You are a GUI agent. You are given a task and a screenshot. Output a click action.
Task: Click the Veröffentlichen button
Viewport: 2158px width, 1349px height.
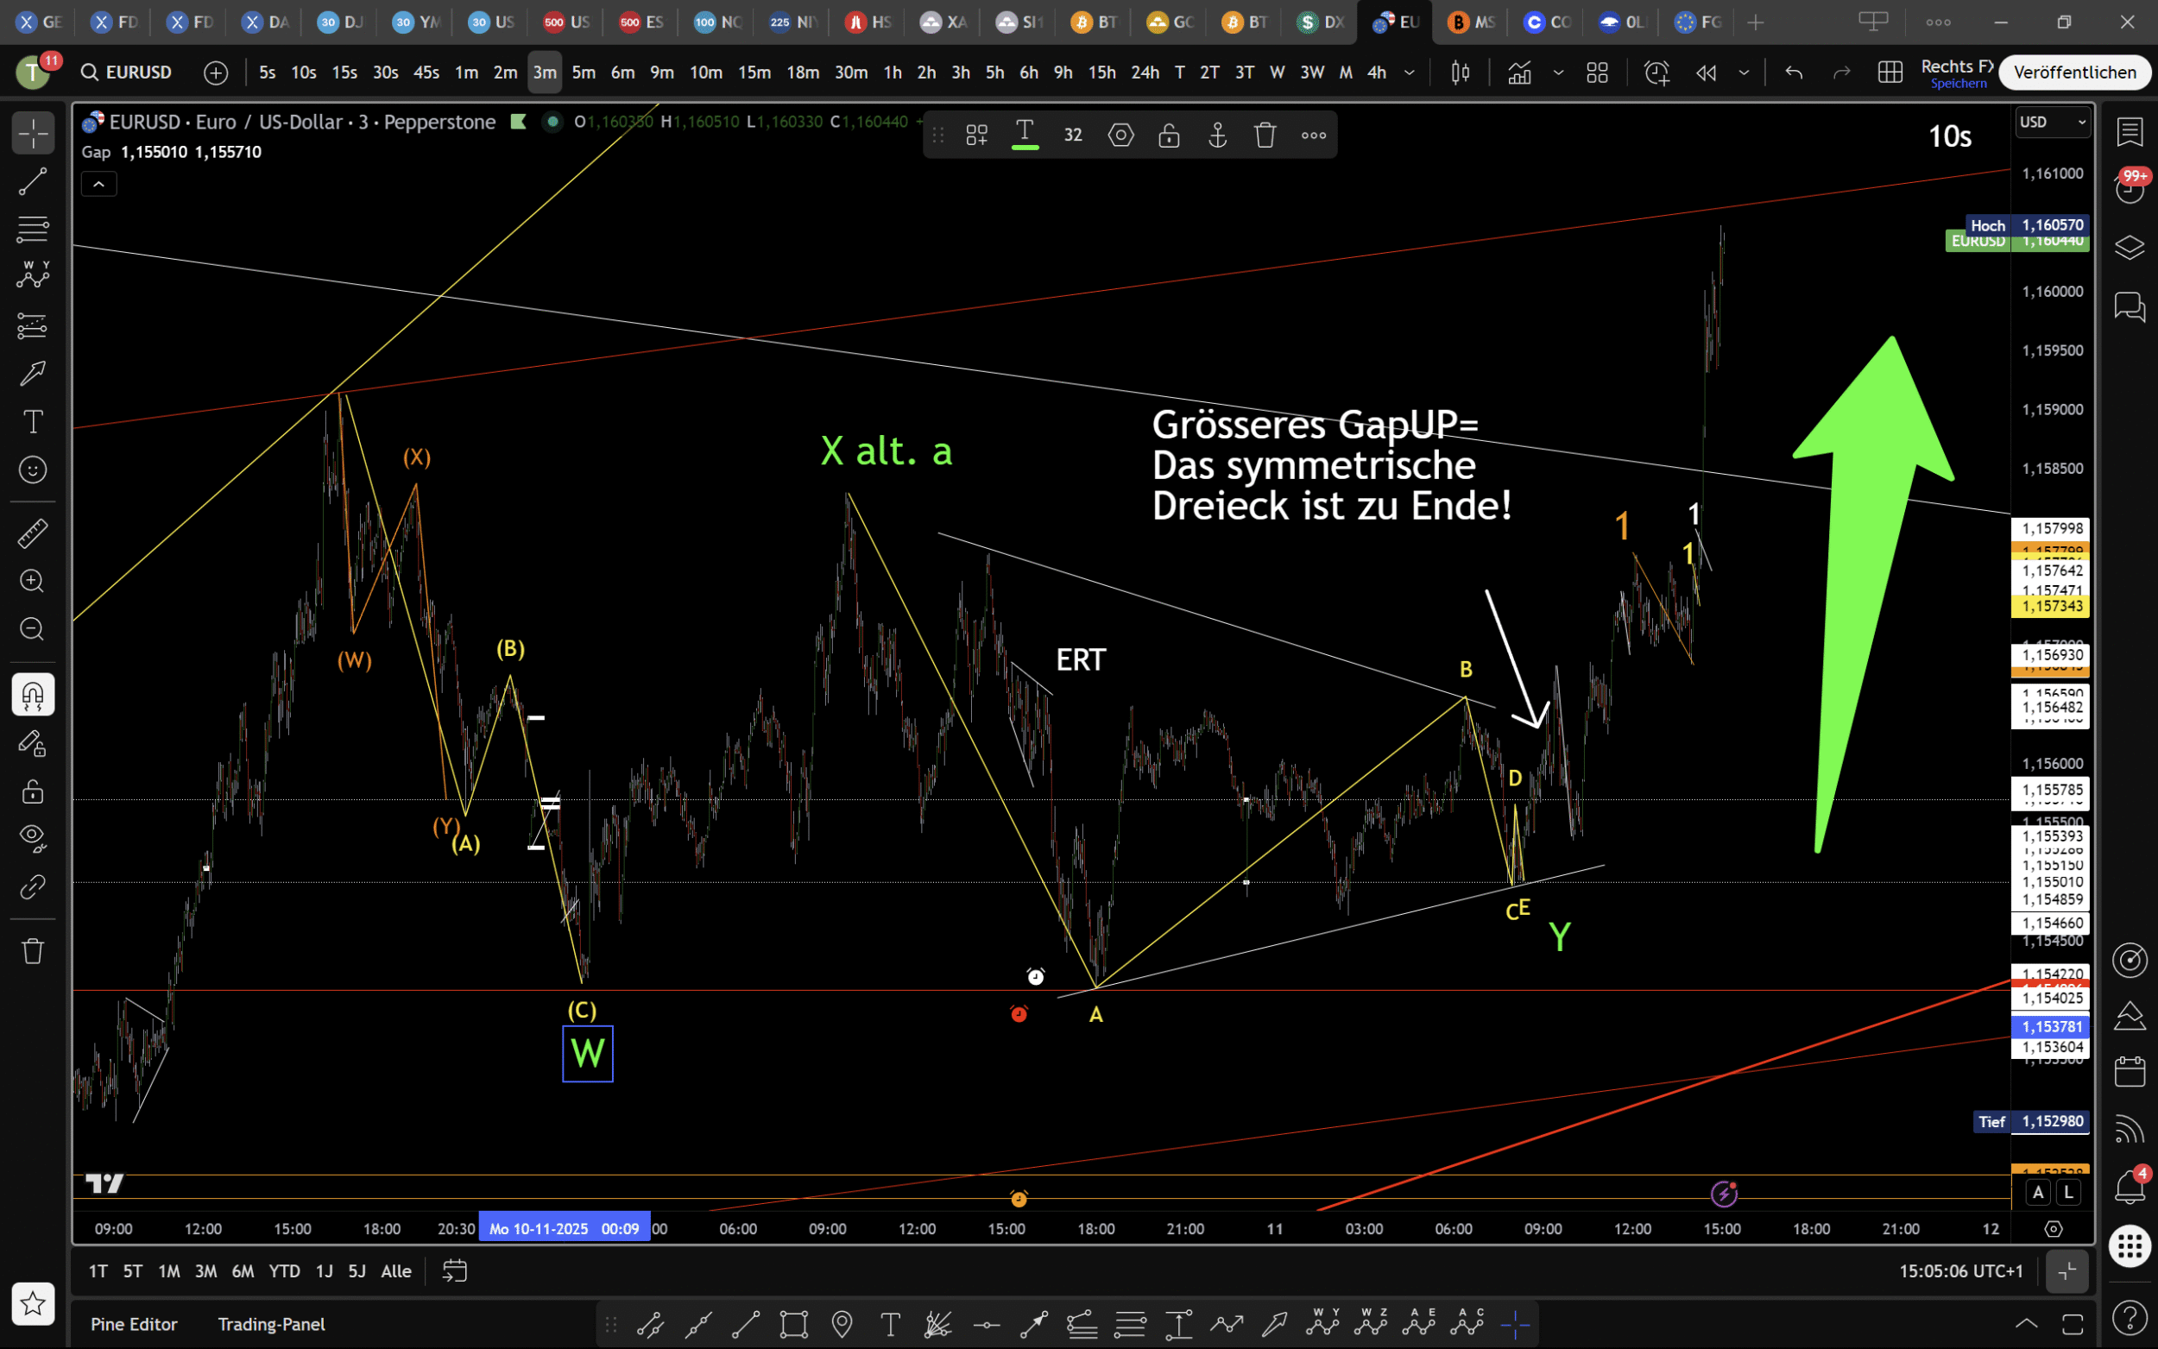[x=2074, y=72]
